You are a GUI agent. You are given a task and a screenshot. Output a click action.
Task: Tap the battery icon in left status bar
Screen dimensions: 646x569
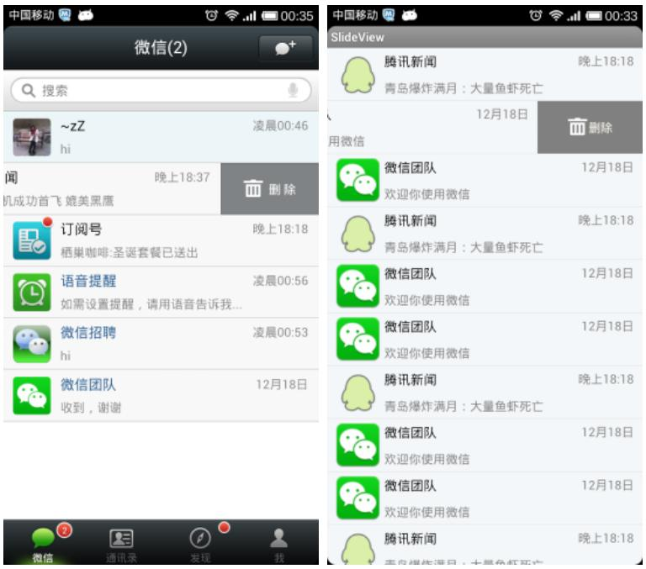270,16
